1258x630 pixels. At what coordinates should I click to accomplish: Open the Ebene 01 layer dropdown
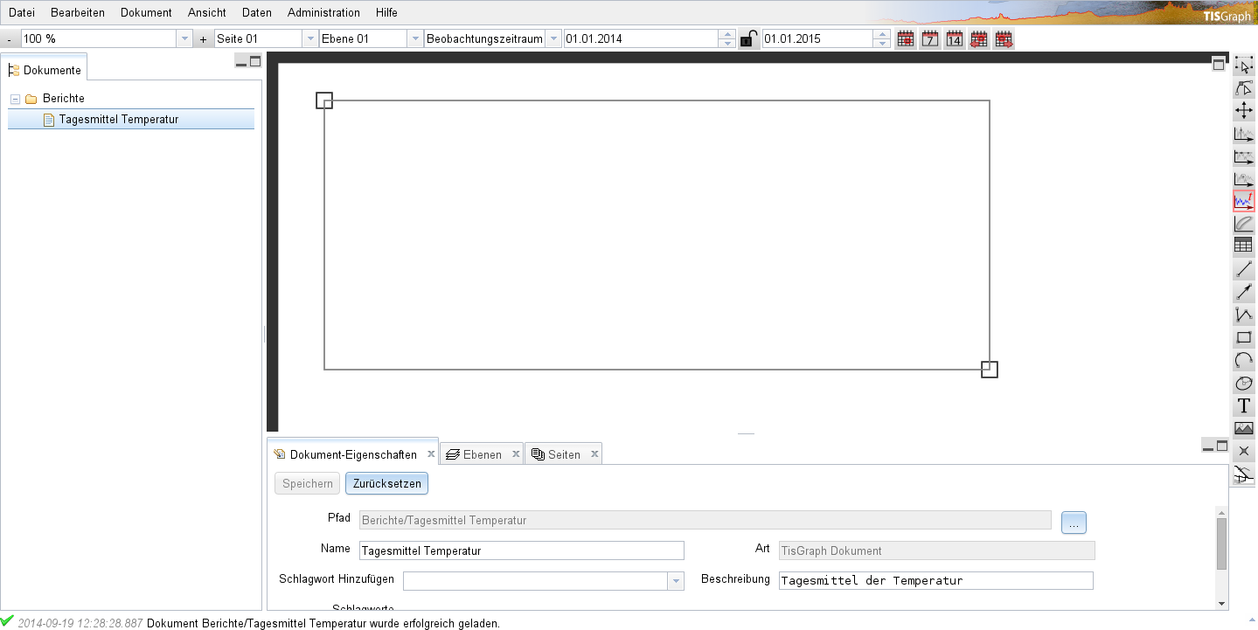(x=414, y=38)
